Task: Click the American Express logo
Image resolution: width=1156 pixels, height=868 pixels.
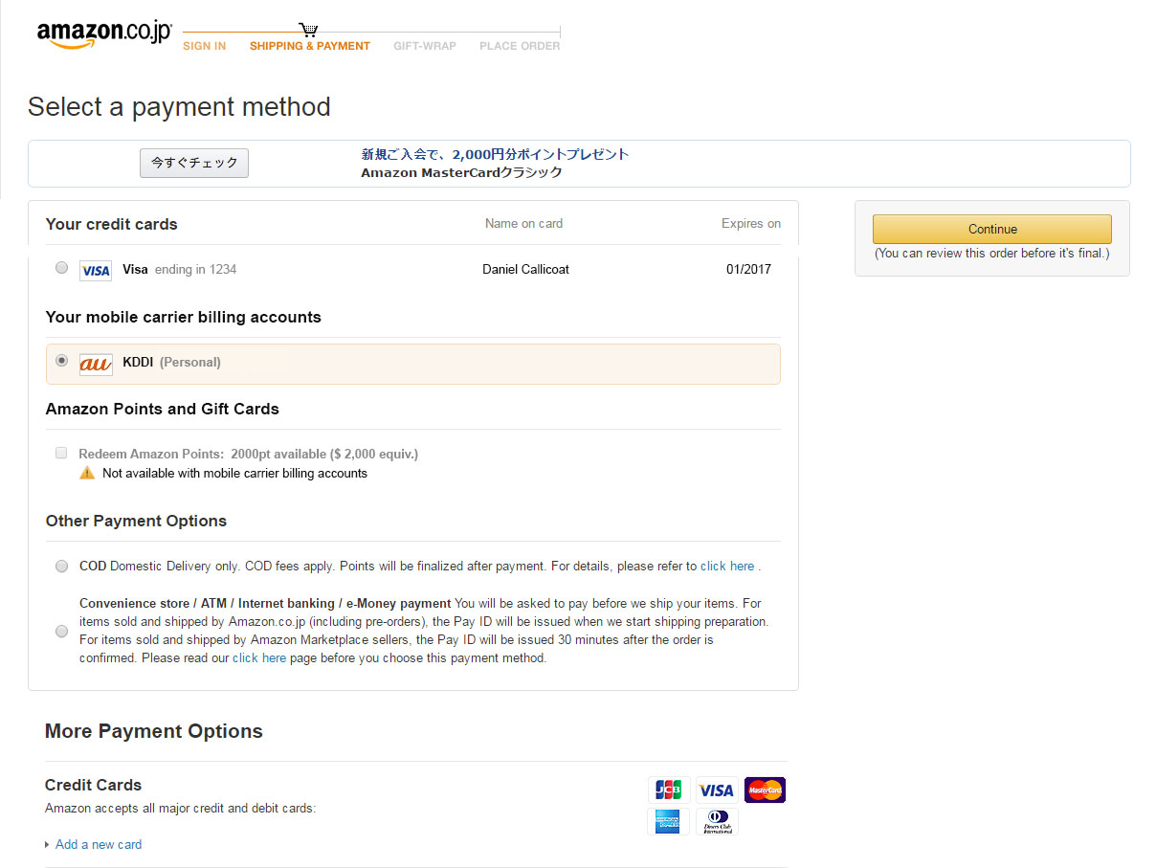Action: (668, 821)
